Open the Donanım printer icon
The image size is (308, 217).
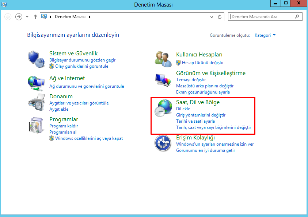pos(36,103)
